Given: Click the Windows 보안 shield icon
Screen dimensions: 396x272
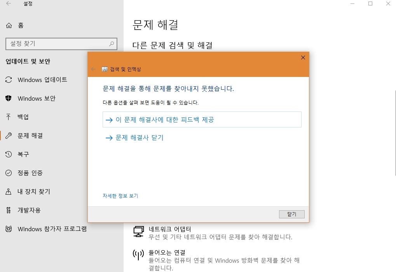Looking at the screenshot, I should point(8,98).
